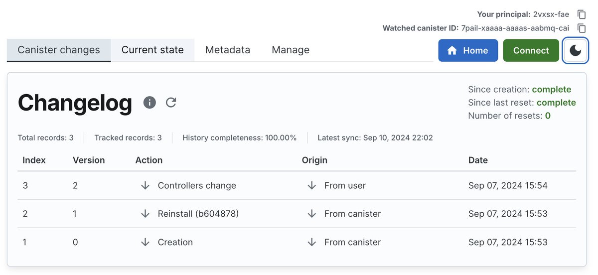The height and width of the screenshot is (275, 598).
Task: Click the Date column header
Action: [x=478, y=160]
